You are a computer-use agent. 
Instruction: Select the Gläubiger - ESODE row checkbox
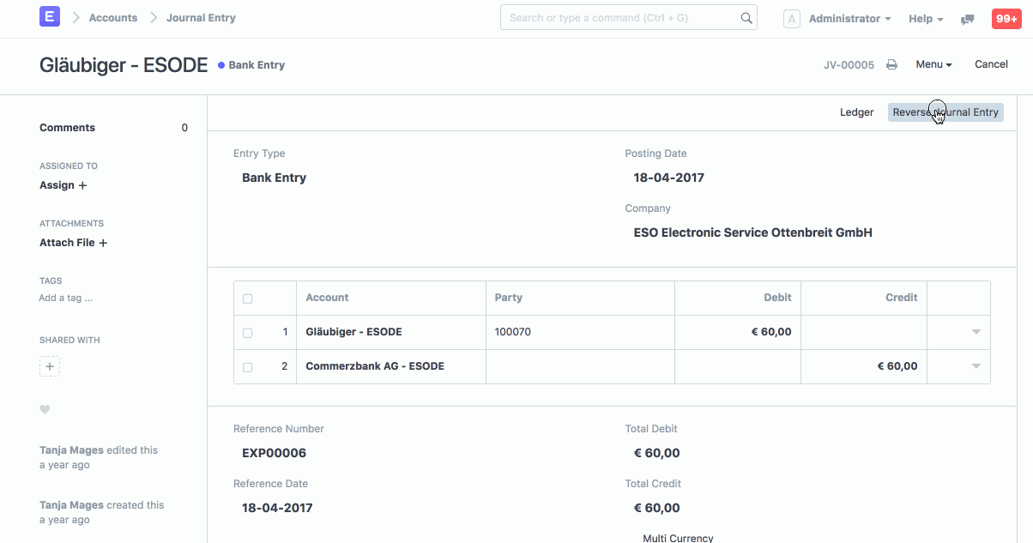pyautogui.click(x=247, y=332)
